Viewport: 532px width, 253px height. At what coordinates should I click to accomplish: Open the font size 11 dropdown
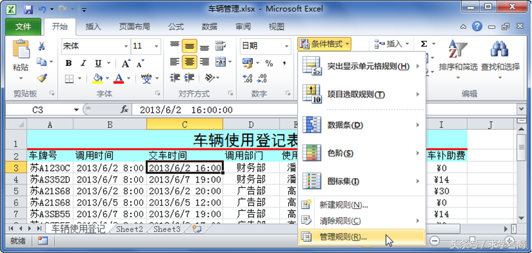coord(157,46)
